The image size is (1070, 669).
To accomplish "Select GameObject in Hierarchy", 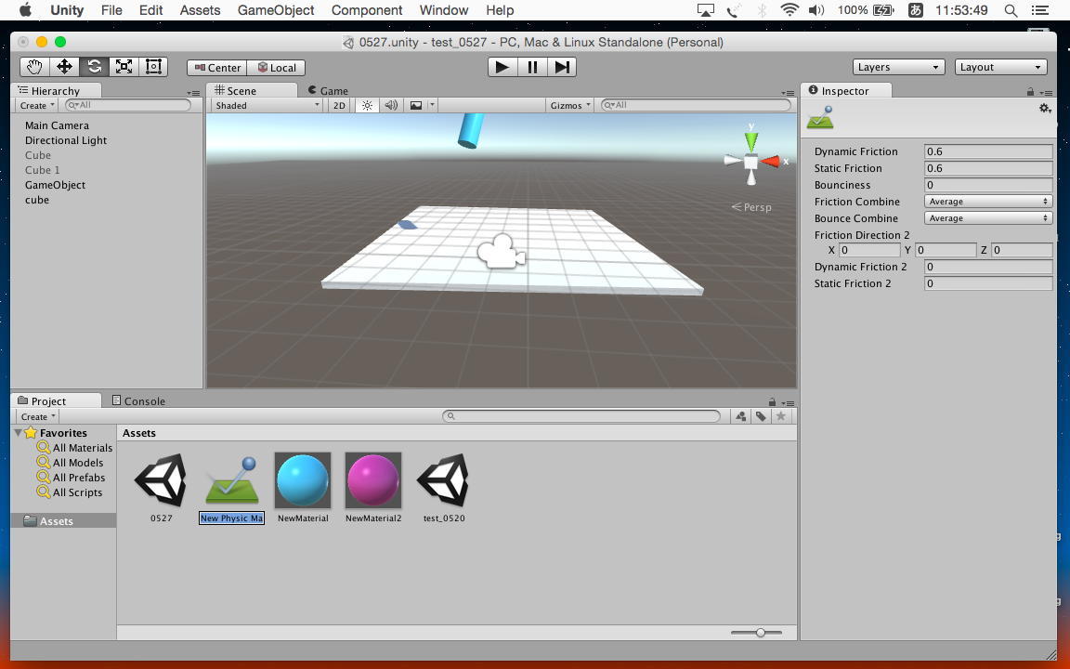I will (x=56, y=185).
